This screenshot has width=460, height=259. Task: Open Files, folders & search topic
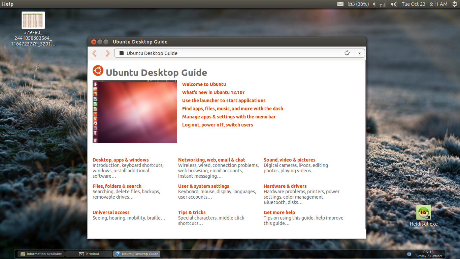(117, 186)
